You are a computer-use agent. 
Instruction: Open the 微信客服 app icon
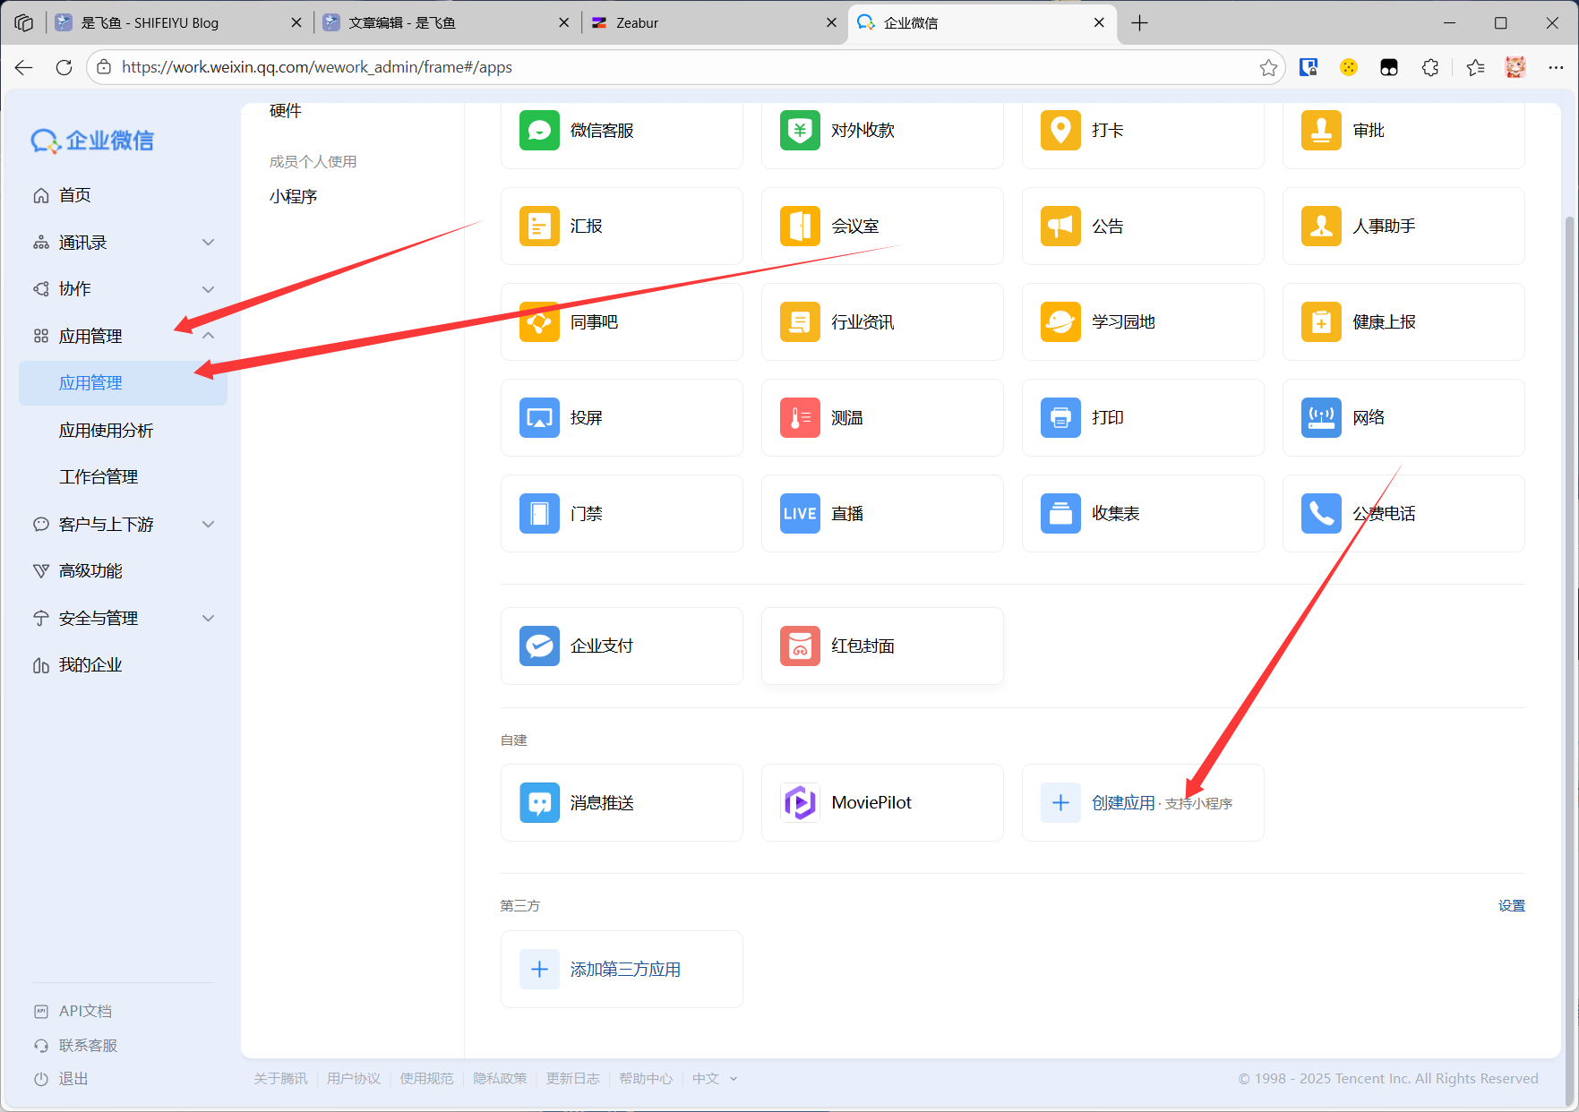(539, 131)
